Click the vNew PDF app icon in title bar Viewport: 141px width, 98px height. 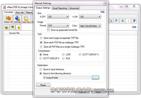coord(4,7)
